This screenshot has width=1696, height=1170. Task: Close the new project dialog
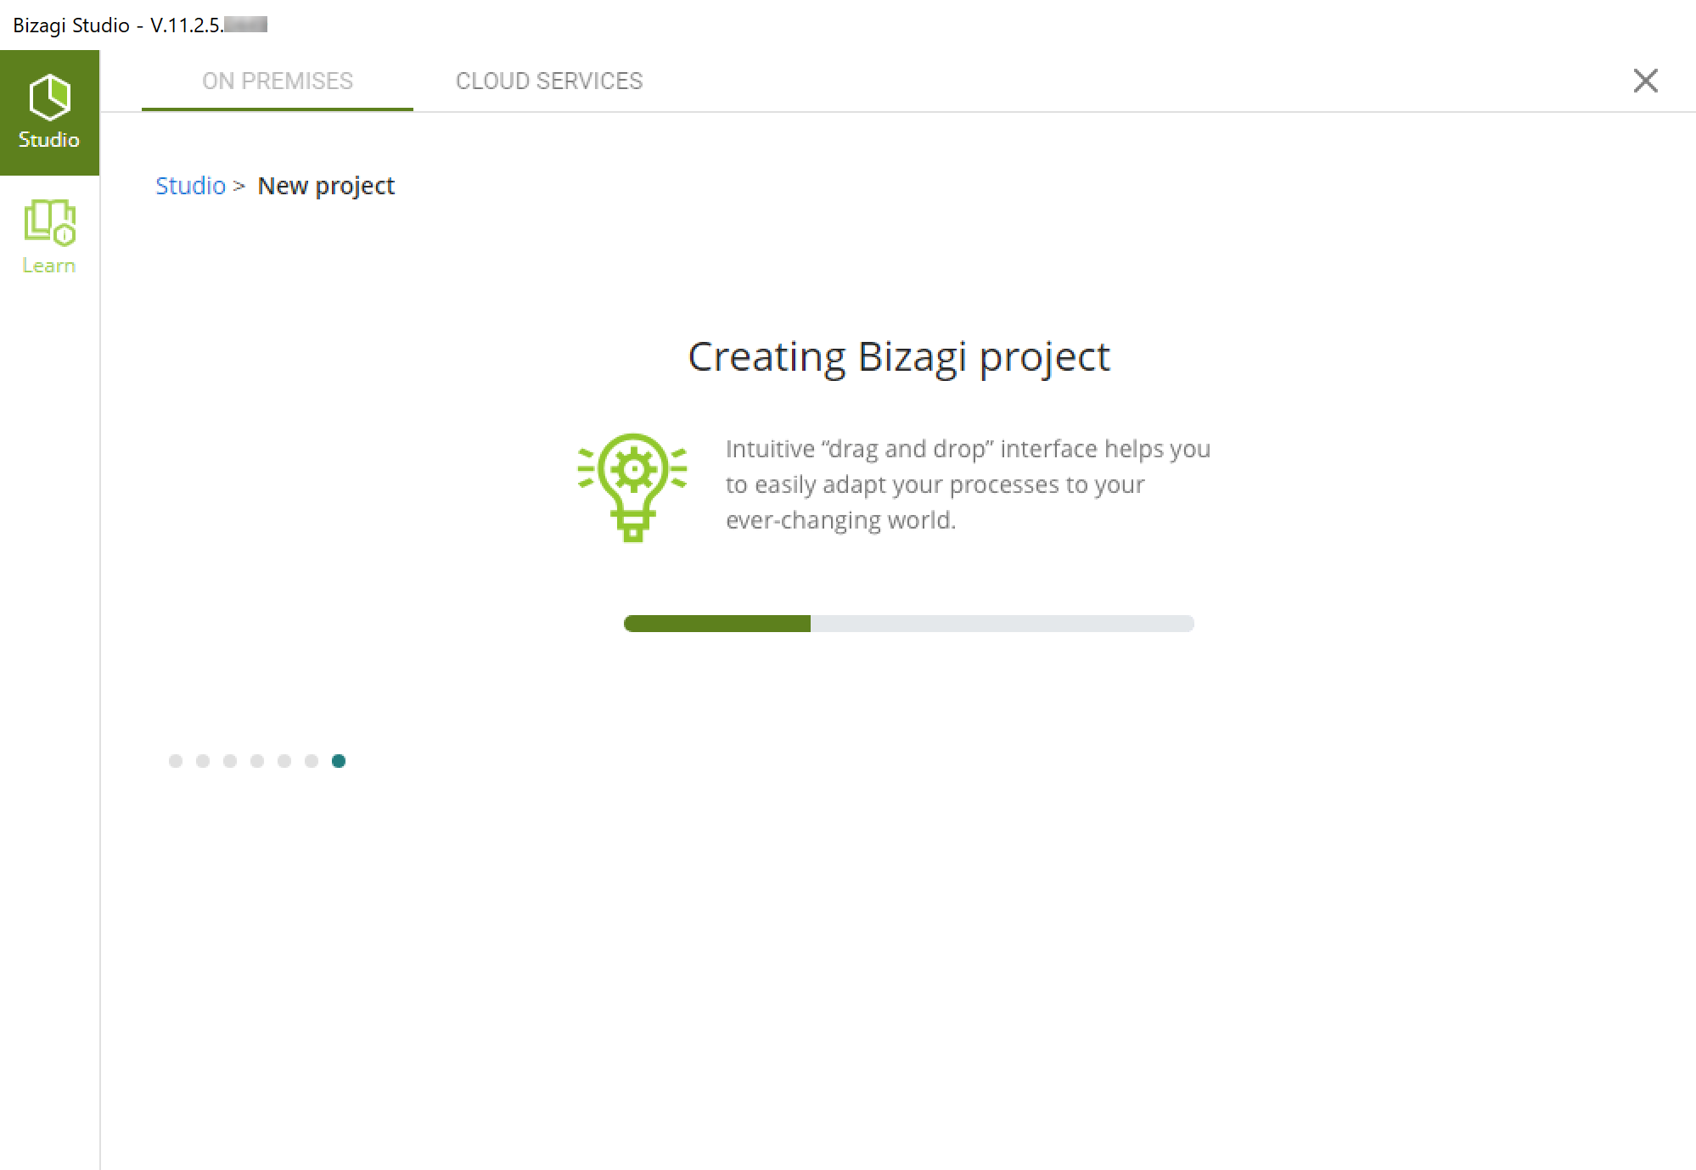(x=1645, y=81)
